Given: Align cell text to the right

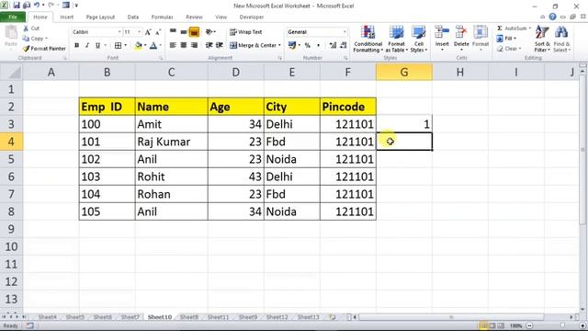Looking at the screenshot, I should [x=194, y=45].
